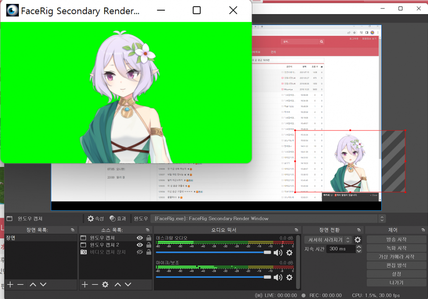The height and width of the screenshot is (299, 428).
Task: Expand the FaceRig window selection dropdown
Action: 382,218
